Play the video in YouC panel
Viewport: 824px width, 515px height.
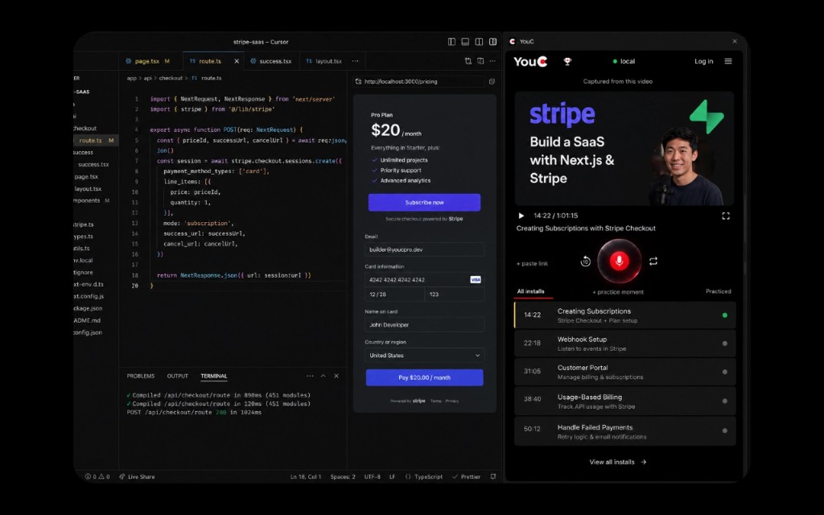coord(521,216)
